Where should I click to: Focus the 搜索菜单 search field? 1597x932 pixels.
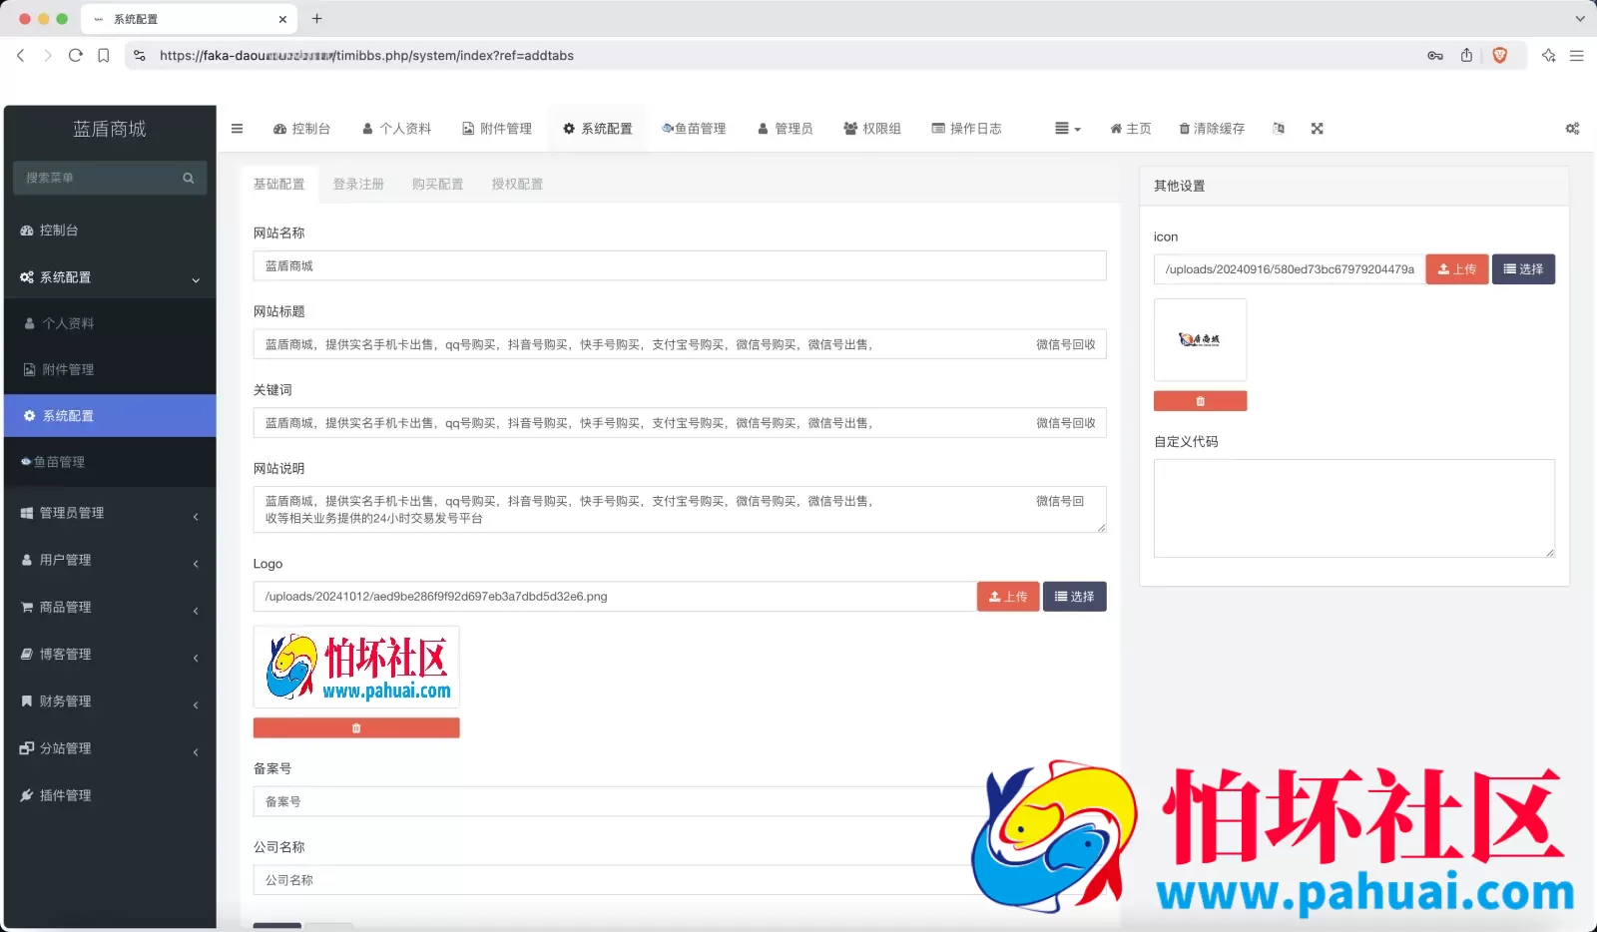tap(97, 178)
